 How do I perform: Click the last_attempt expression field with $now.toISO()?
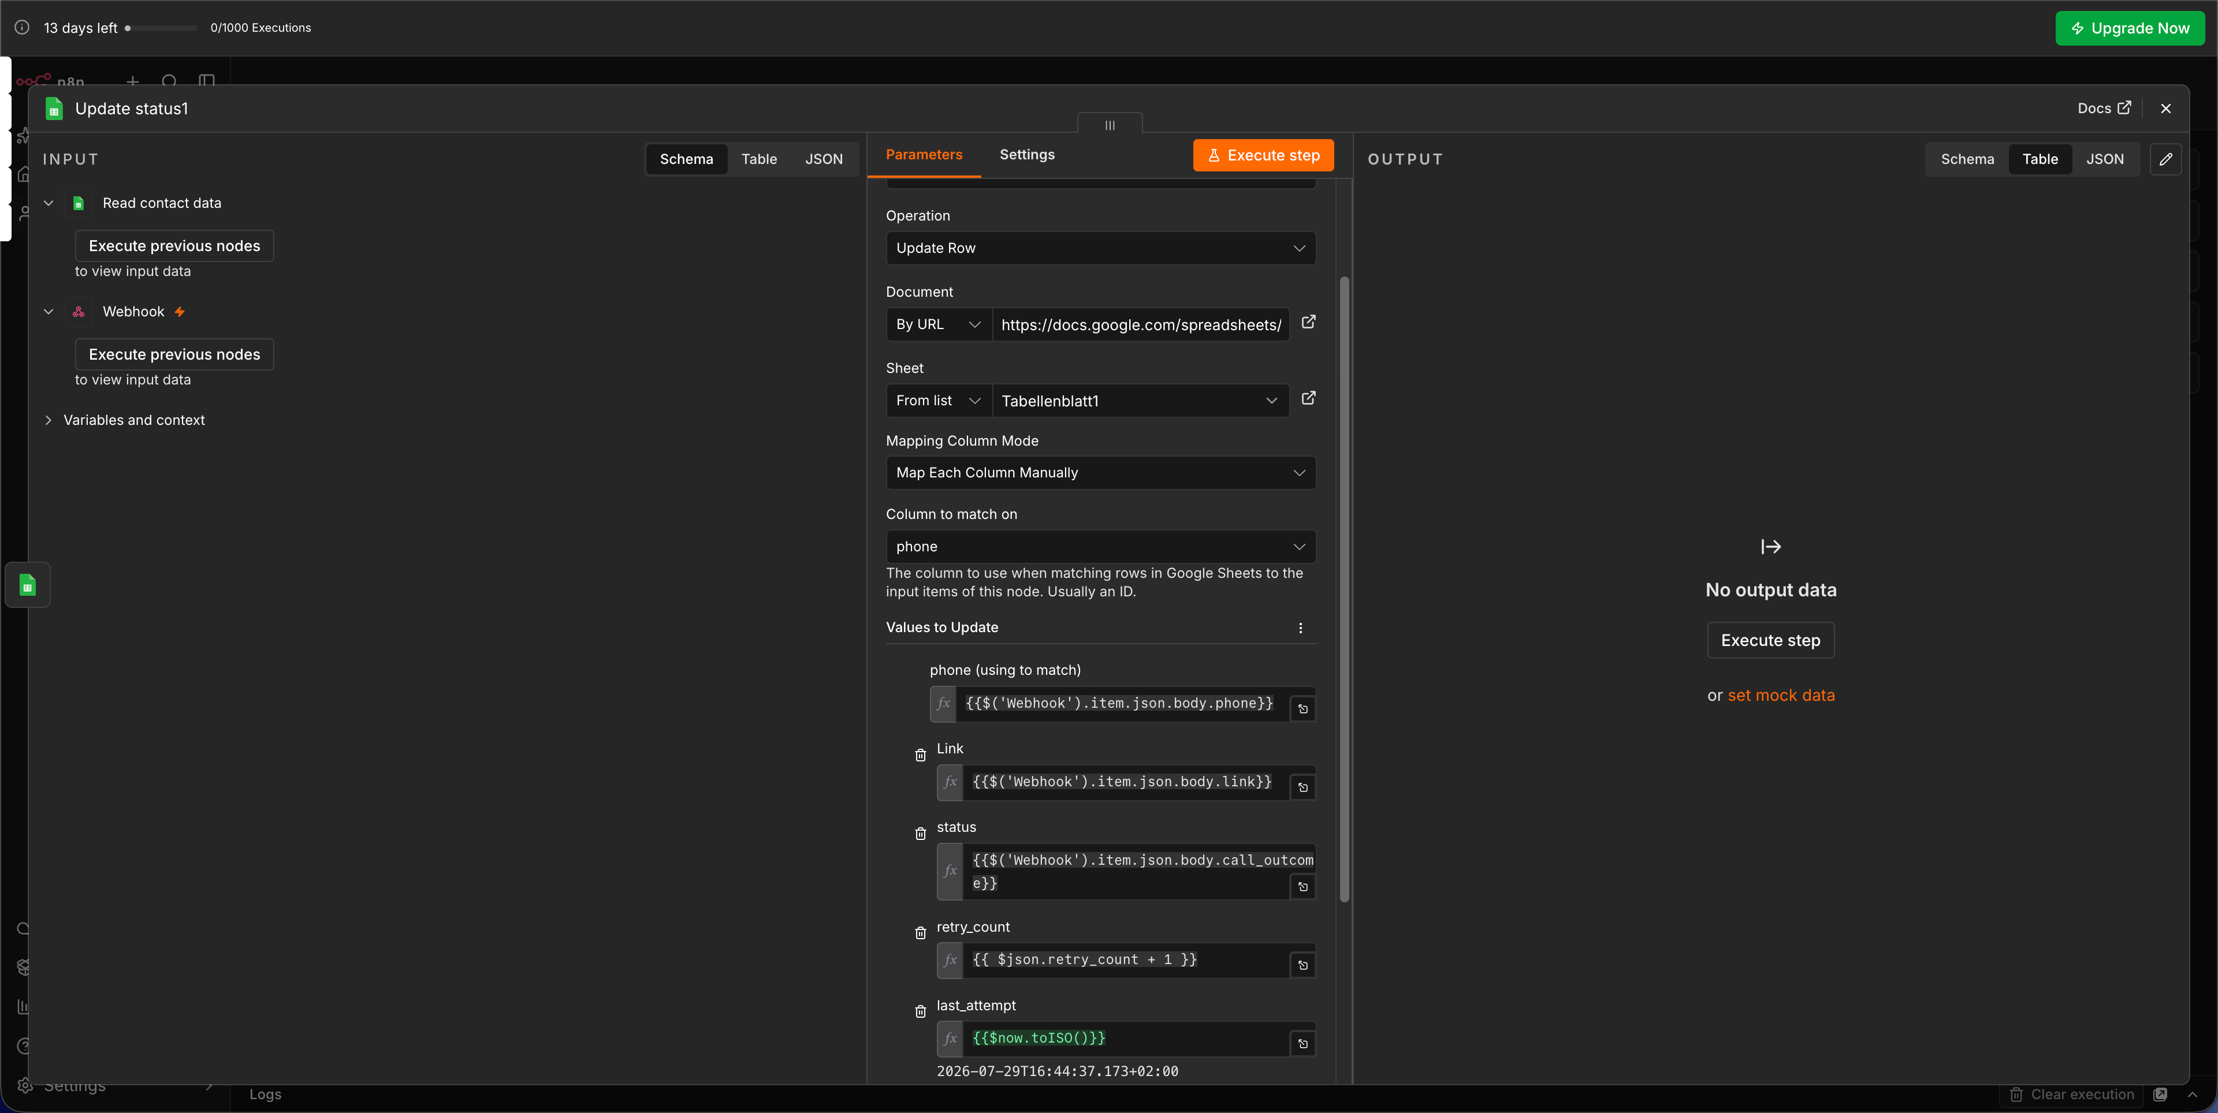1125,1038
